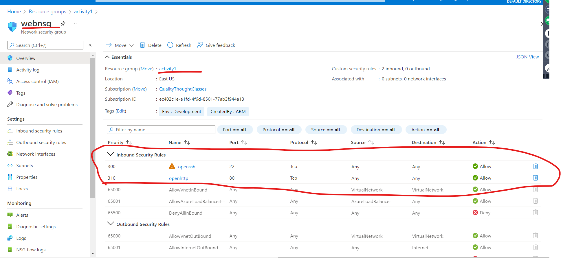Open Network interfaces
The image size is (561, 258).
point(36,154)
